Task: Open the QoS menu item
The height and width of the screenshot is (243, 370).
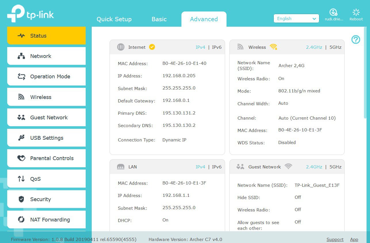Action: (46, 179)
